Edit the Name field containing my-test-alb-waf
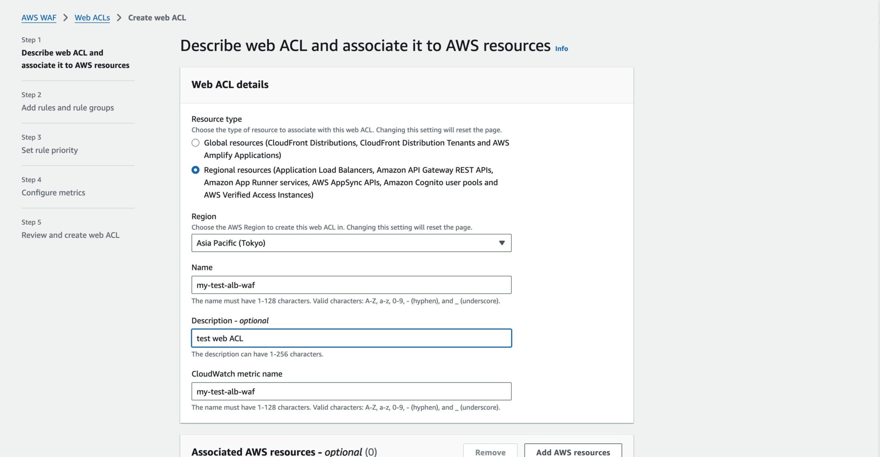This screenshot has height=457, width=880. (x=351, y=285)
